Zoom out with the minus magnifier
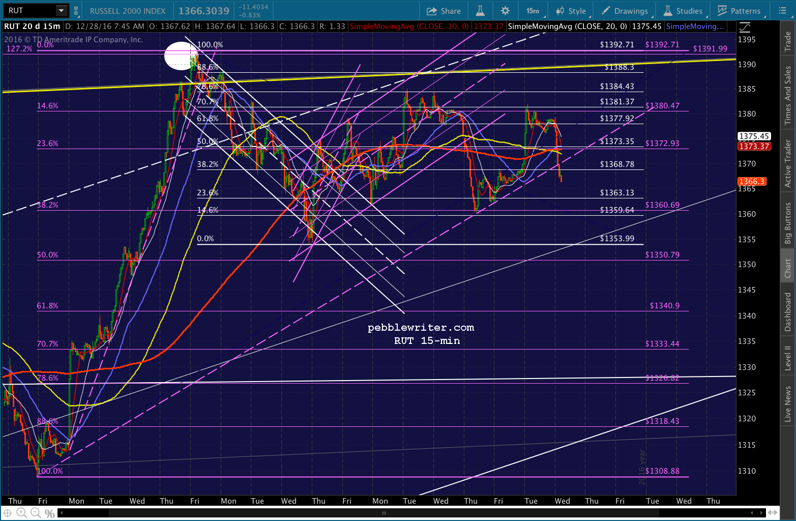796x521 pixels. coord(35,513)
